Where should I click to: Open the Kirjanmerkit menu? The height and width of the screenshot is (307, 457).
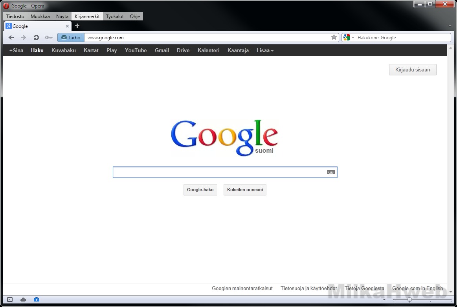pos(87,16)
